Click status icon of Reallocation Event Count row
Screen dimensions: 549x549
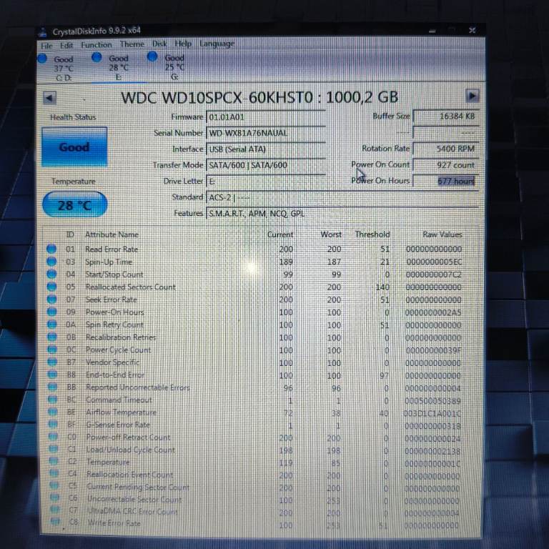(x=54, y=473)
